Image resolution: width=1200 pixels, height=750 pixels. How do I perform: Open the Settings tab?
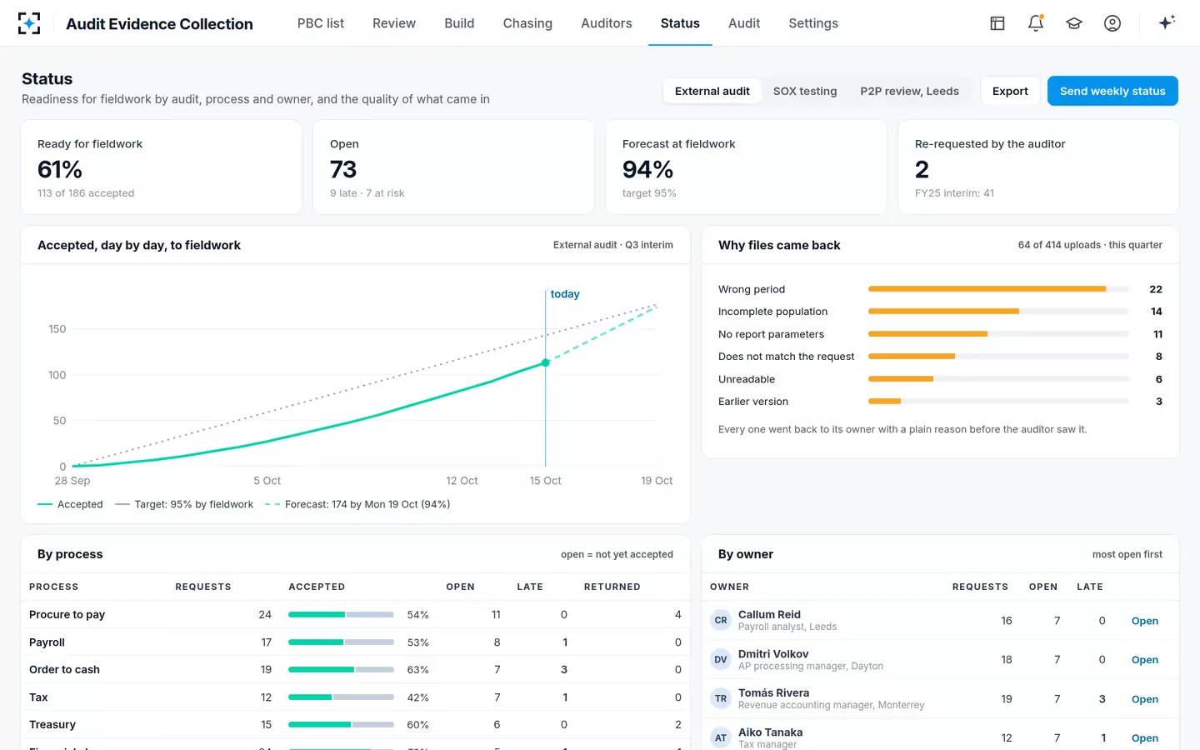[x=813, y=23]
